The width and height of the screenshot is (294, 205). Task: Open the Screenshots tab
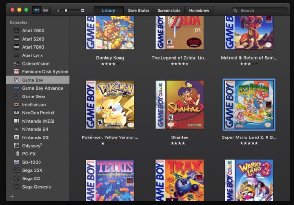pos(169,10)
